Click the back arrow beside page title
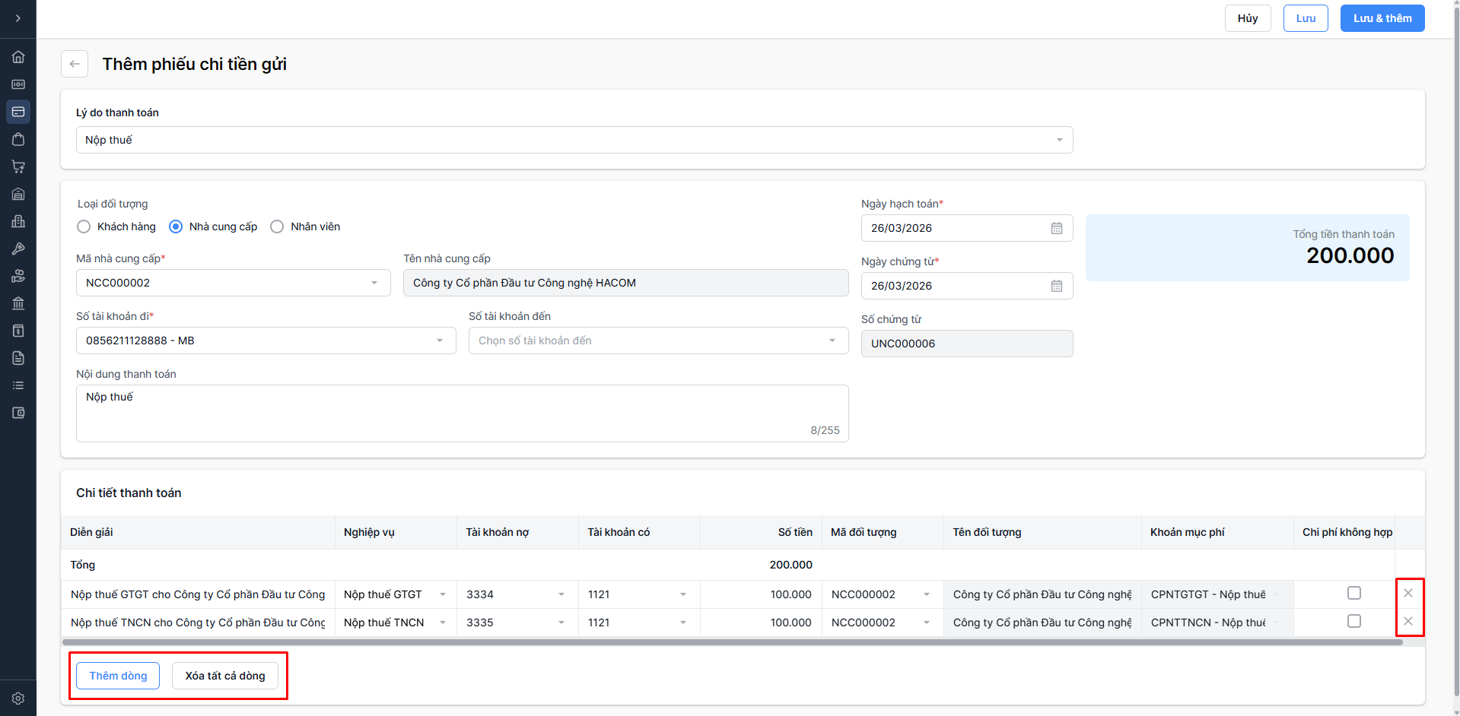Viewport: 1460px width, 716px height. point(75,64)
